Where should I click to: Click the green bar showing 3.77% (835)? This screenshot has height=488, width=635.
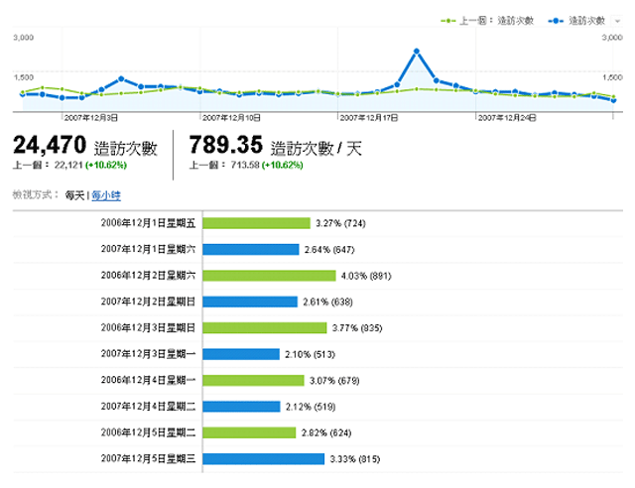coord(265,327)
